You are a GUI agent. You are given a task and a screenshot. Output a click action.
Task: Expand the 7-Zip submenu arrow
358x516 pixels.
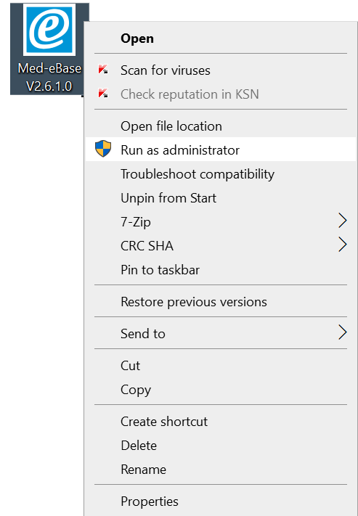point(343,221)
